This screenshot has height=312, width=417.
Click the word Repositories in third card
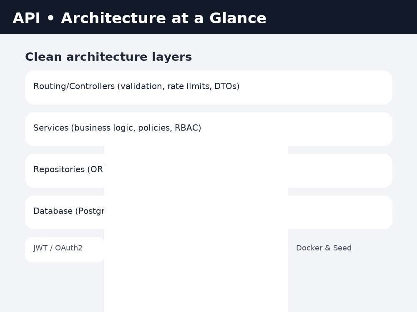pyautogui.click(x=59, y=169)
